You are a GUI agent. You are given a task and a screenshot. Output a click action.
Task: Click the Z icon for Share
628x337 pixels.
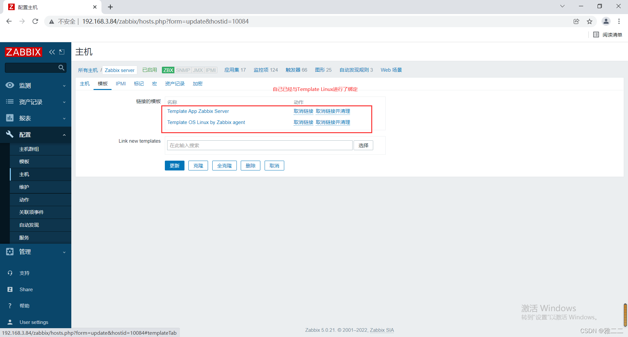click(x=10, y=289)
